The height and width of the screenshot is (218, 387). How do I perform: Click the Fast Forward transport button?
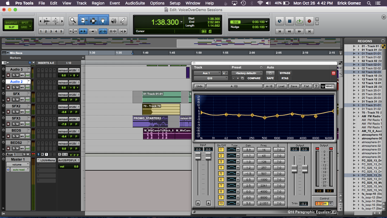coord(299,32)
